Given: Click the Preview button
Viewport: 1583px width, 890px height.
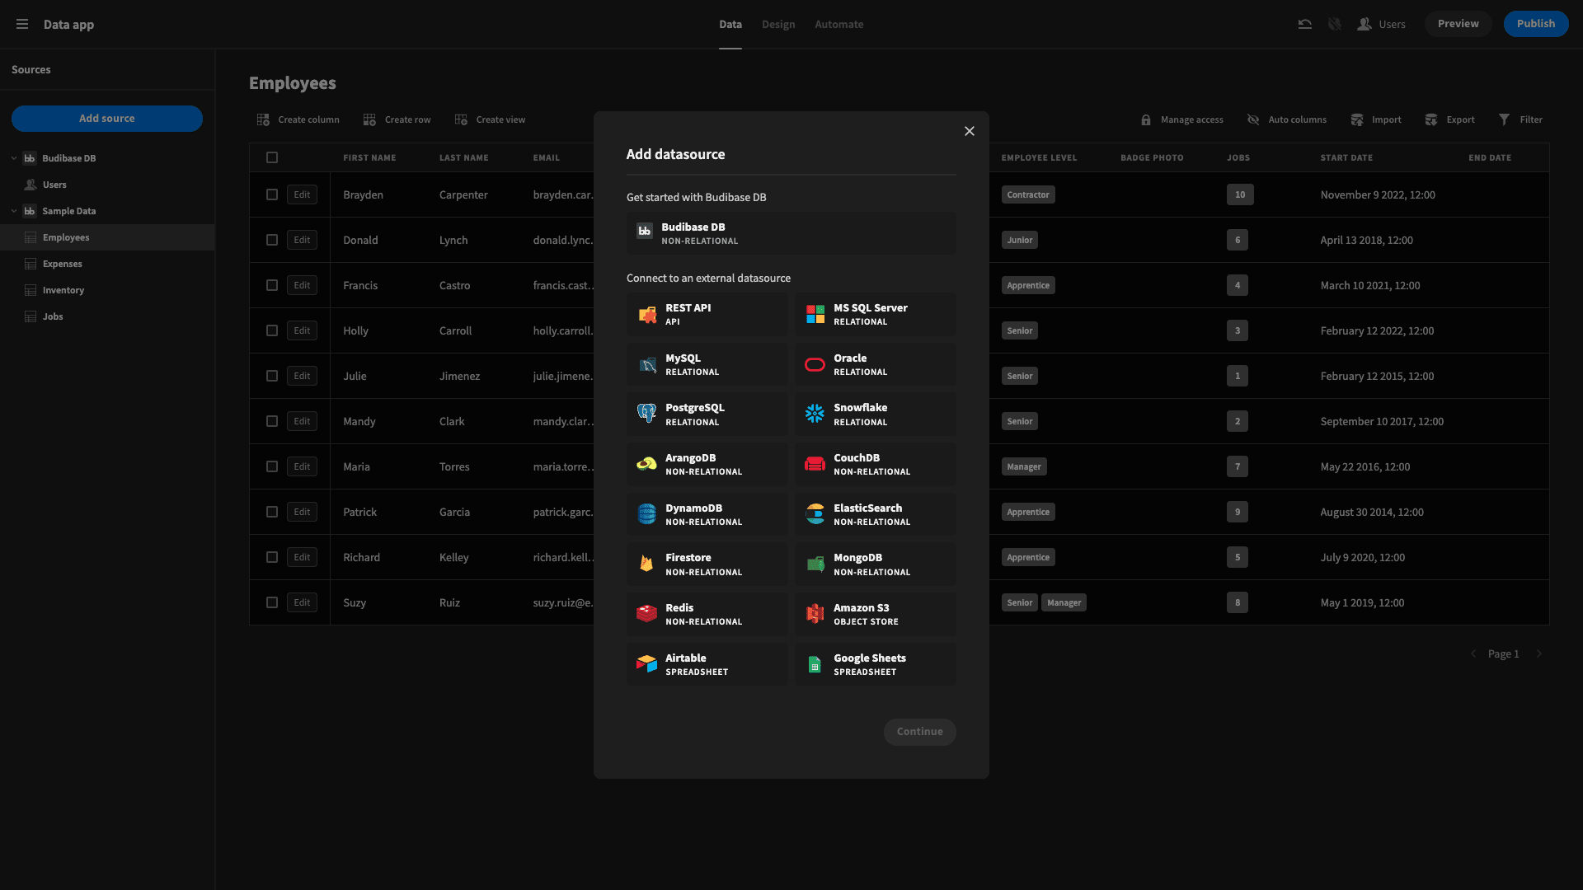Looking at the screenshot, I should pos(1458,24).
